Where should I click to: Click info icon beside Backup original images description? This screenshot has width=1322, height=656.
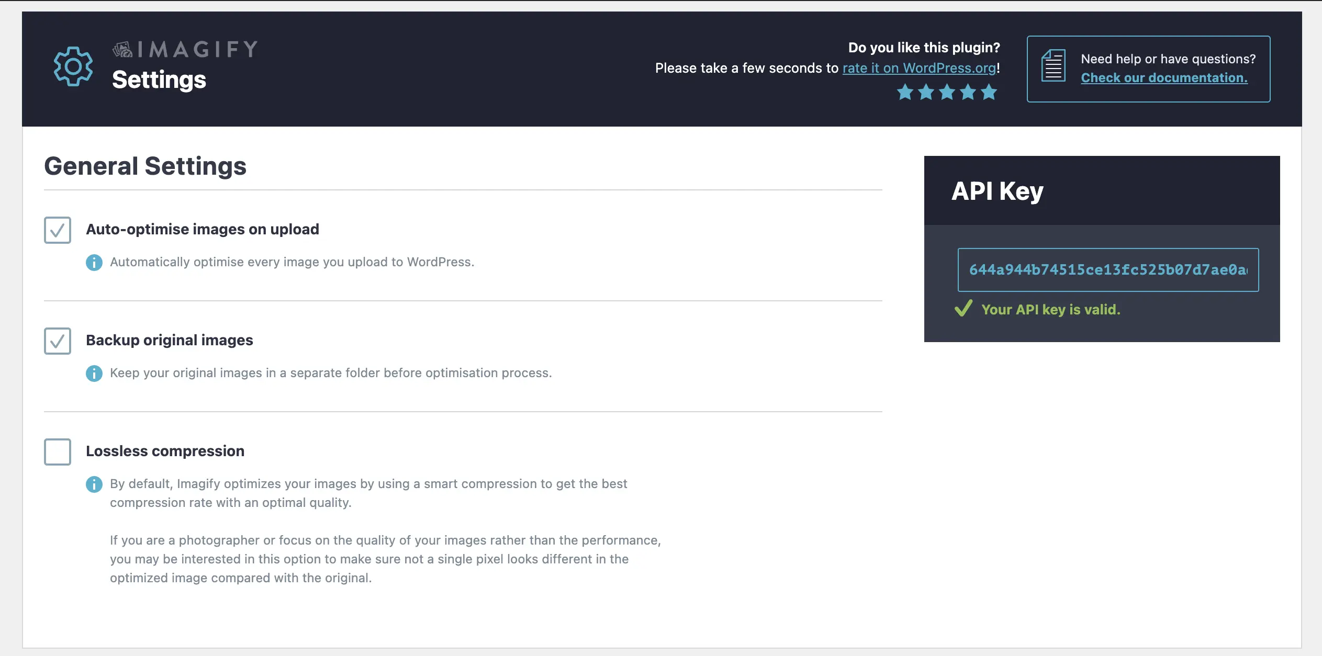pos(94,374)
